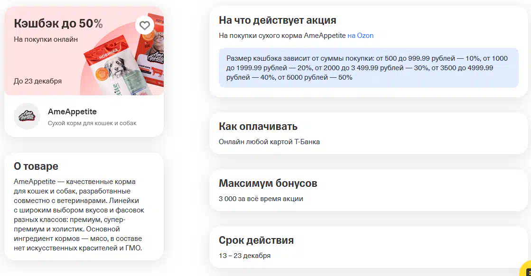Open the "на Ozon" link
The width and height of the screenshot is (531, 276).
360,36
